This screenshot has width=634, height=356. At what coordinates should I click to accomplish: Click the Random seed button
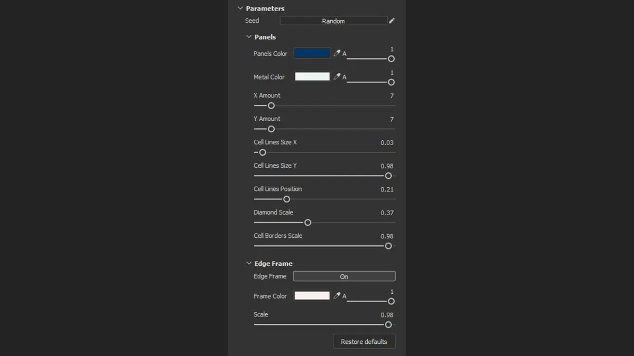click(333, 21)
